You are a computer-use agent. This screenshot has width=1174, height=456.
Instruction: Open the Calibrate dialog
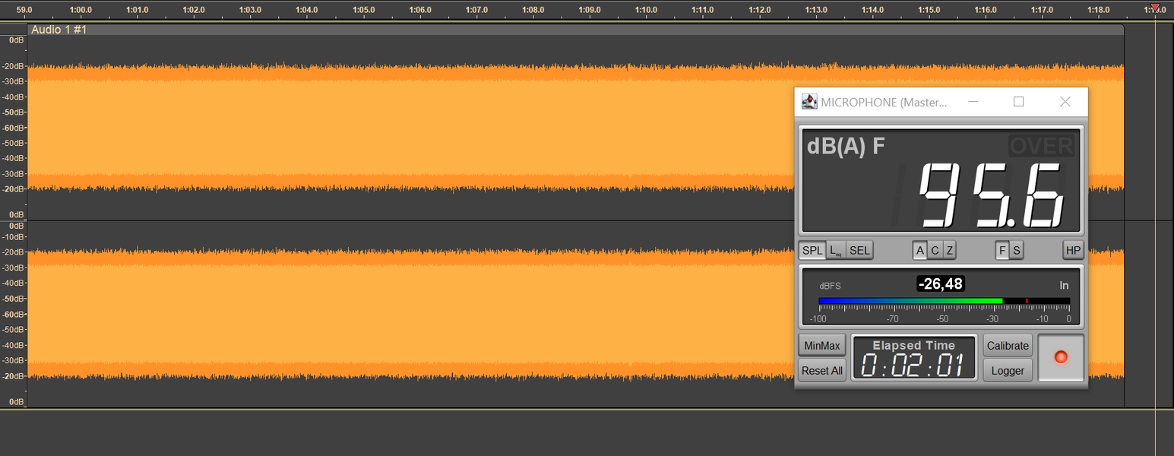[x=1008, y=346]
